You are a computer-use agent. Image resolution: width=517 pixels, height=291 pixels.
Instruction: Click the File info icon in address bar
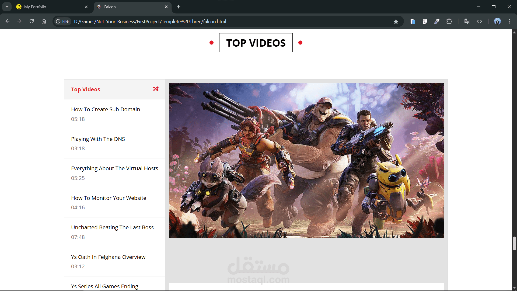coord(62,21)
